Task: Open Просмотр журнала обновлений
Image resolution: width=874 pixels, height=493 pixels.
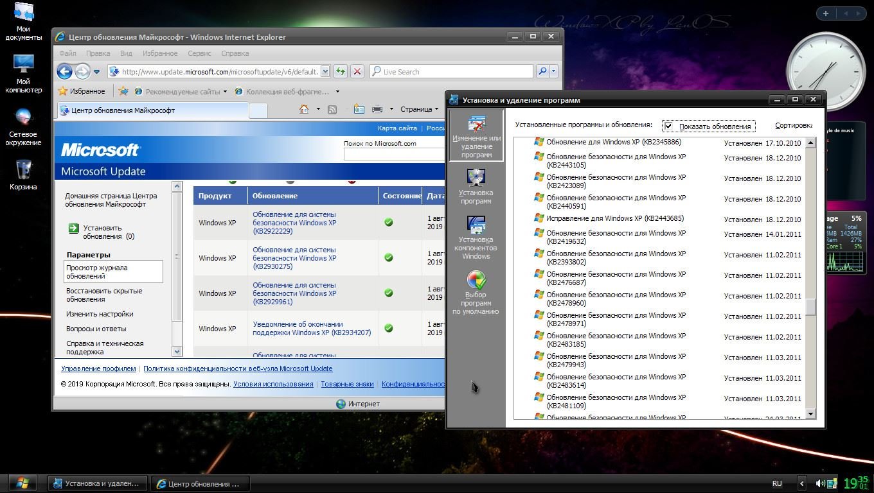Action: [114, 272]
